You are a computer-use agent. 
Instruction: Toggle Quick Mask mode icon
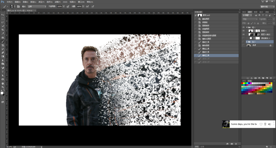[x=3, y=98]
